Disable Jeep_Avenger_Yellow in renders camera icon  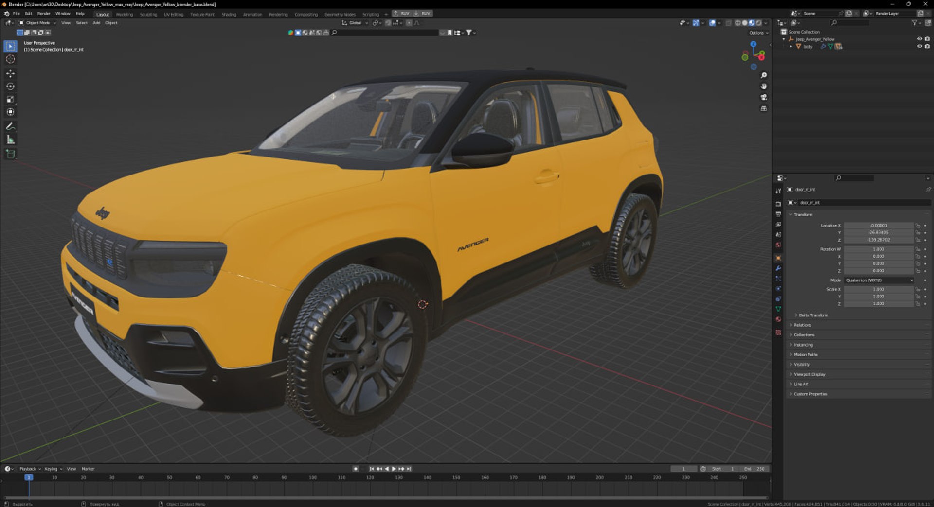pos(927,39)
